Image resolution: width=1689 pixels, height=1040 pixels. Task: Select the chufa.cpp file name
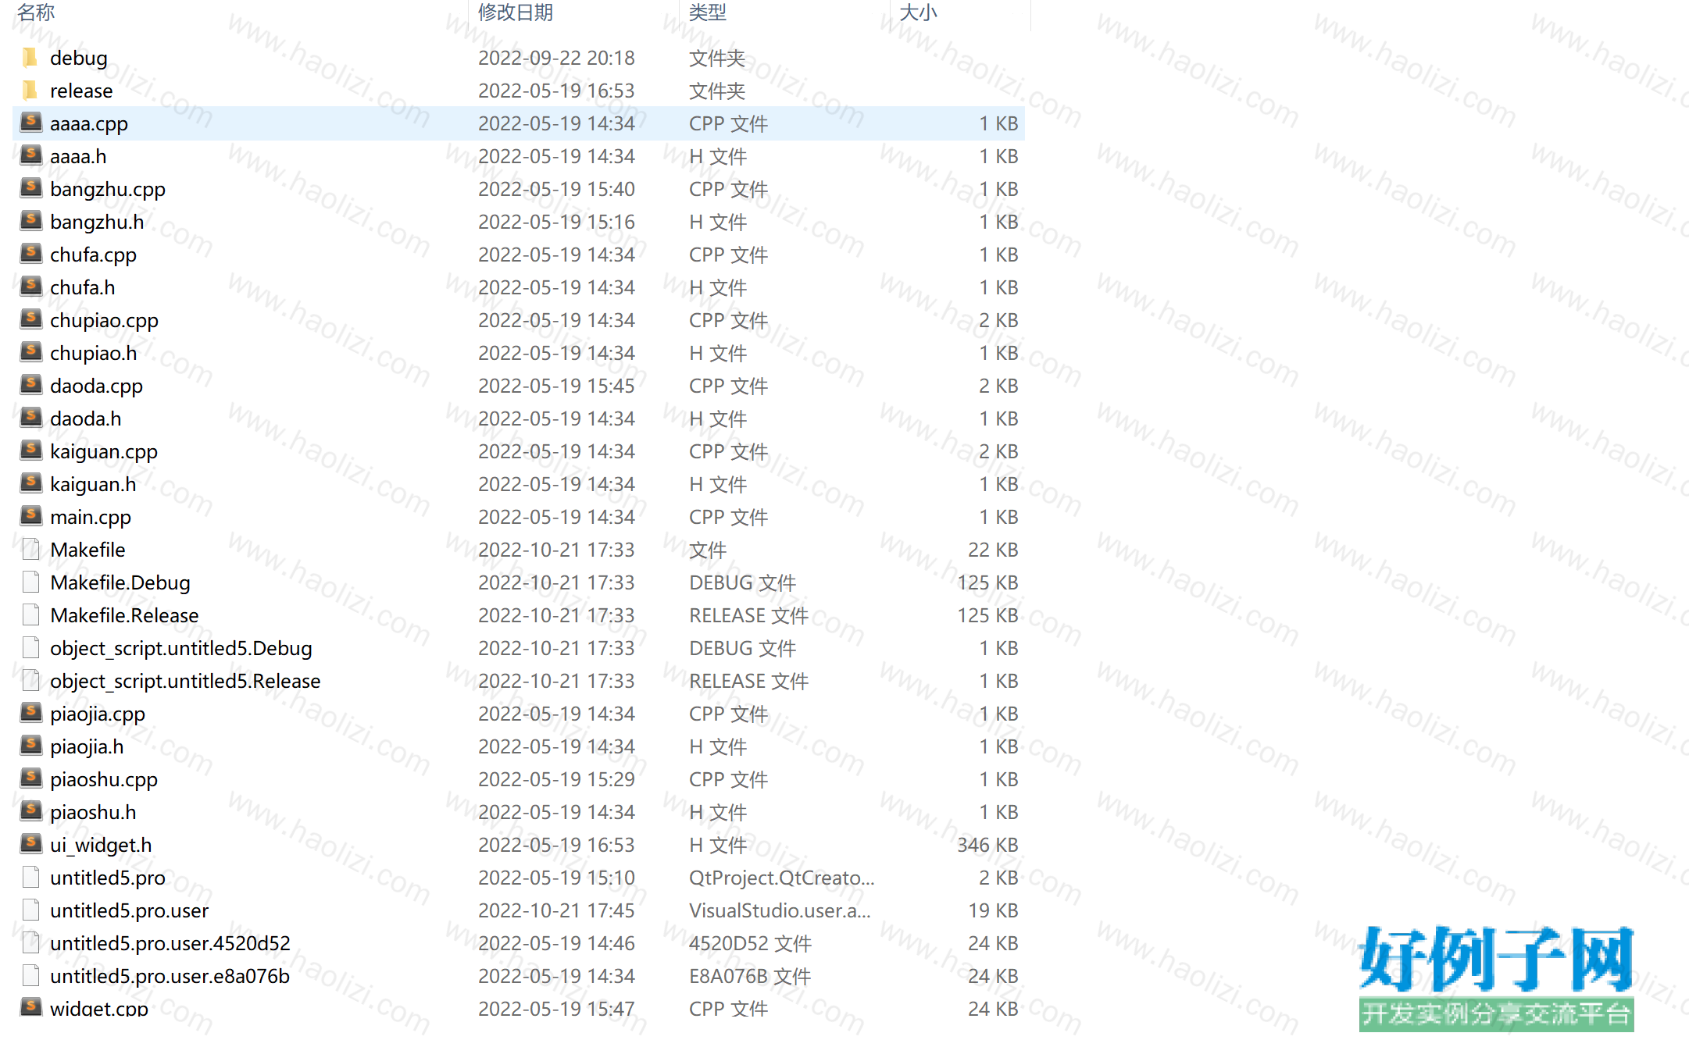(x=93, y=255)
